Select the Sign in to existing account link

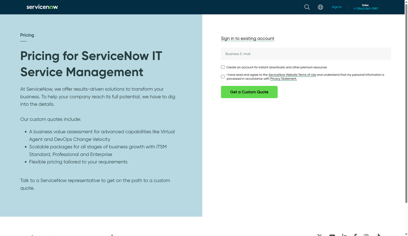248,38
